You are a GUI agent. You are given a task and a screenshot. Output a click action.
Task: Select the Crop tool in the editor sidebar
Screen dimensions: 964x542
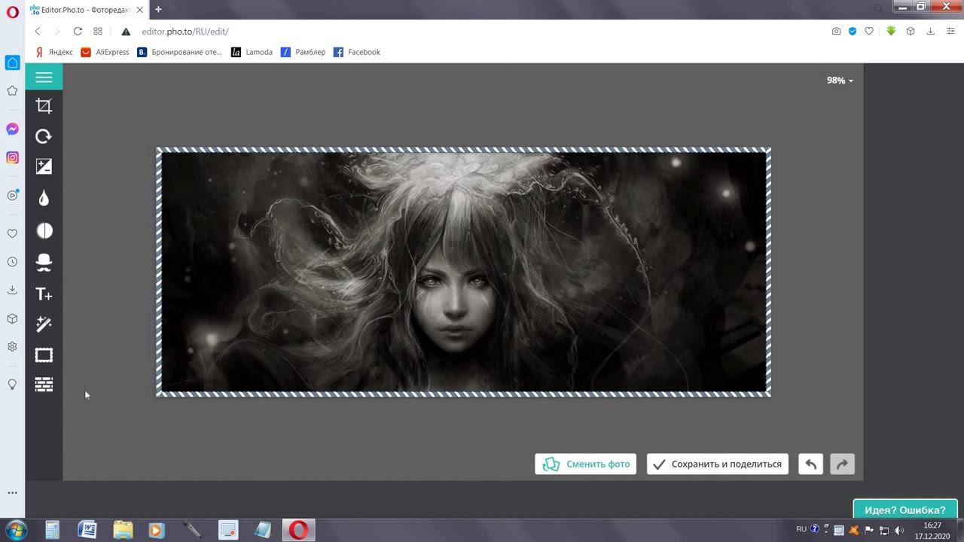(x=44, y=106)
